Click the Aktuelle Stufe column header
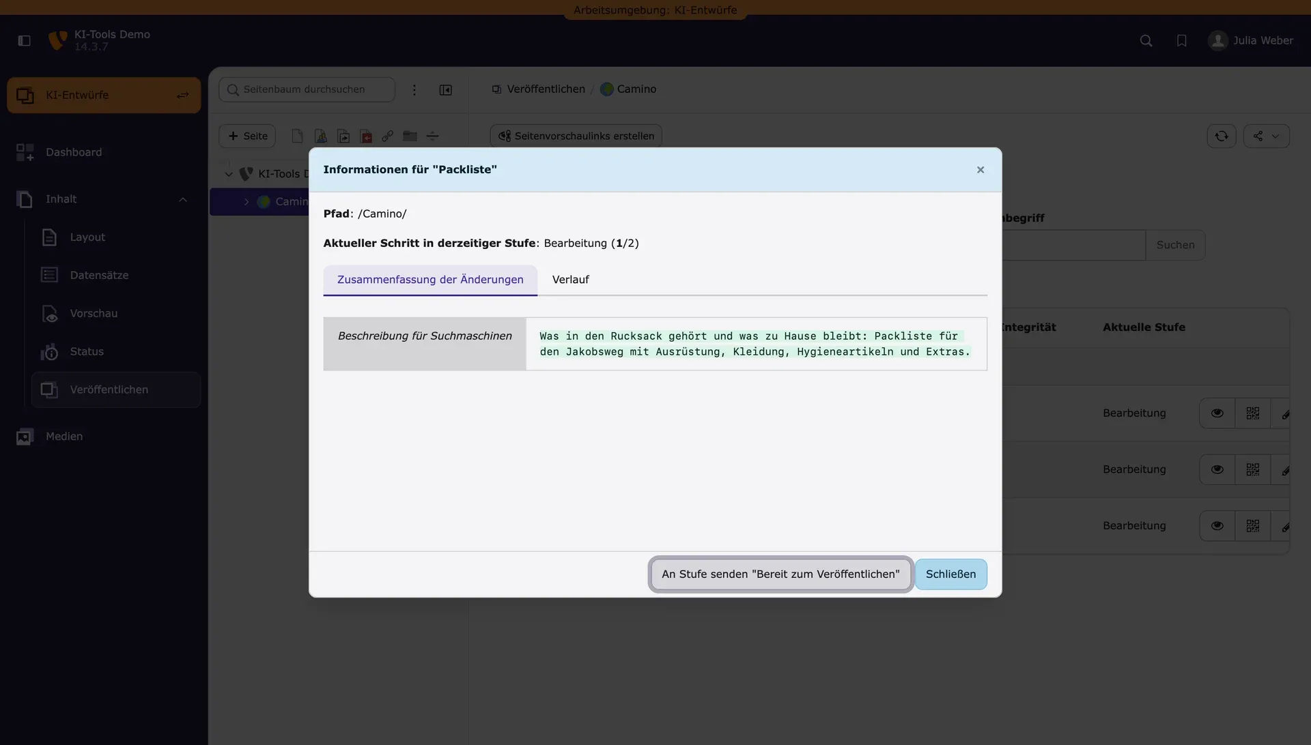Viewport: 1311px width, 745px height. click(x=1144, y=327)
